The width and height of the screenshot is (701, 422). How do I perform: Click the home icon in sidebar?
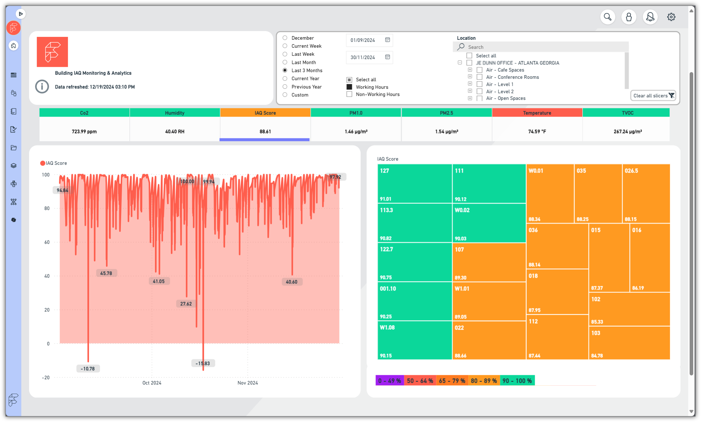(13, 45)
